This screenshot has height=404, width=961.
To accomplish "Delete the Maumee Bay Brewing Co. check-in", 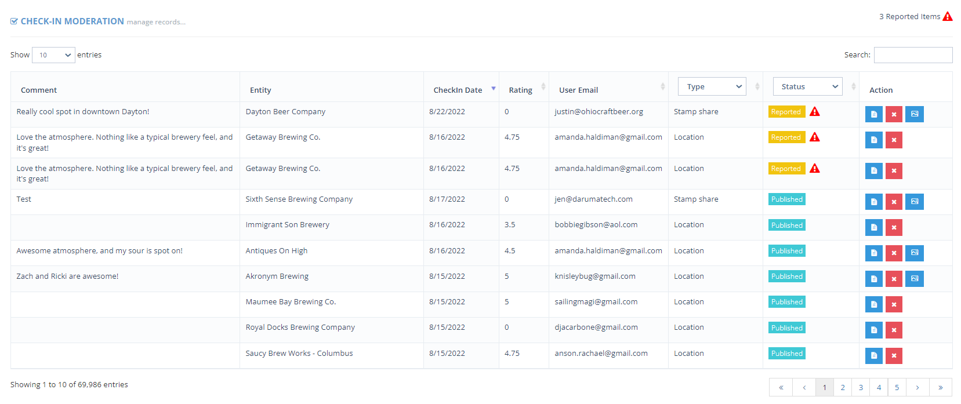I will (894, 304).
